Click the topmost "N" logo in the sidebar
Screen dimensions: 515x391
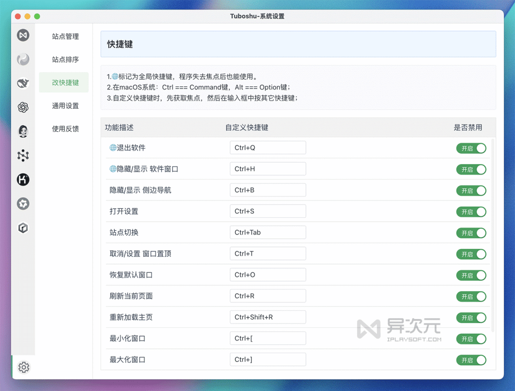(x=23, y=35)
